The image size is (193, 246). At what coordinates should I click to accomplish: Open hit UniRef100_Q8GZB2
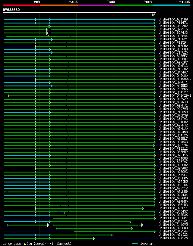pyautogui.click(x=173, y=26)
